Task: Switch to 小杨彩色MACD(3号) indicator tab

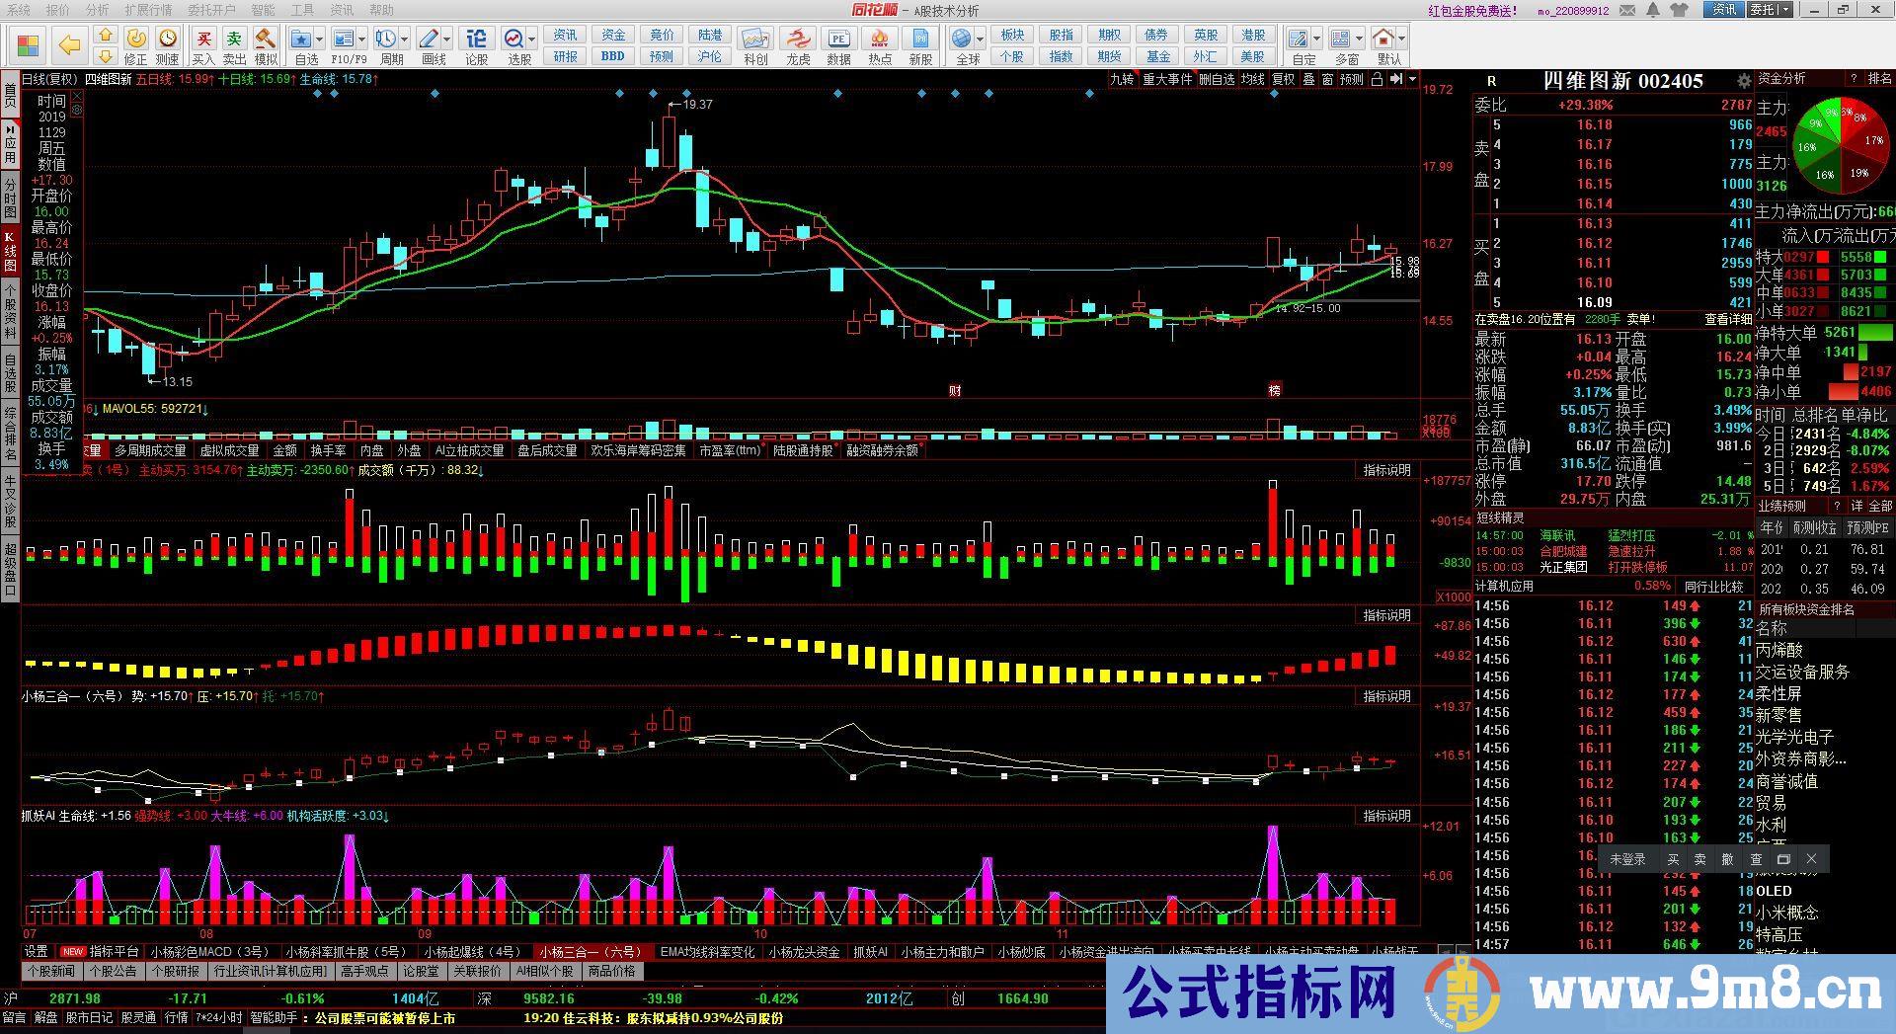Action: (x=208, y=952)
